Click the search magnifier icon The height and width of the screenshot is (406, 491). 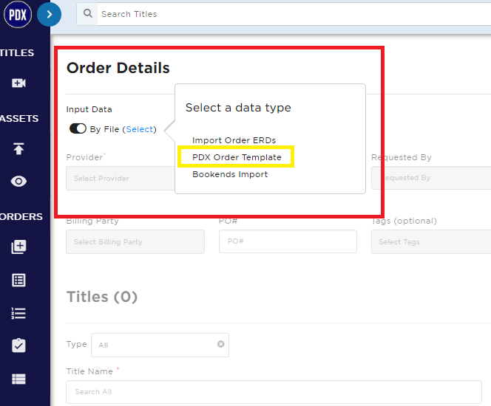[x=88, y=13]
